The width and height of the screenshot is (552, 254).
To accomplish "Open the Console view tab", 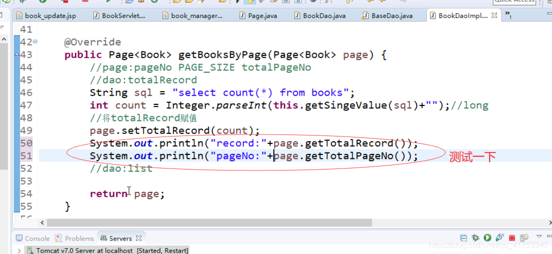I will (x=33, y=238).
